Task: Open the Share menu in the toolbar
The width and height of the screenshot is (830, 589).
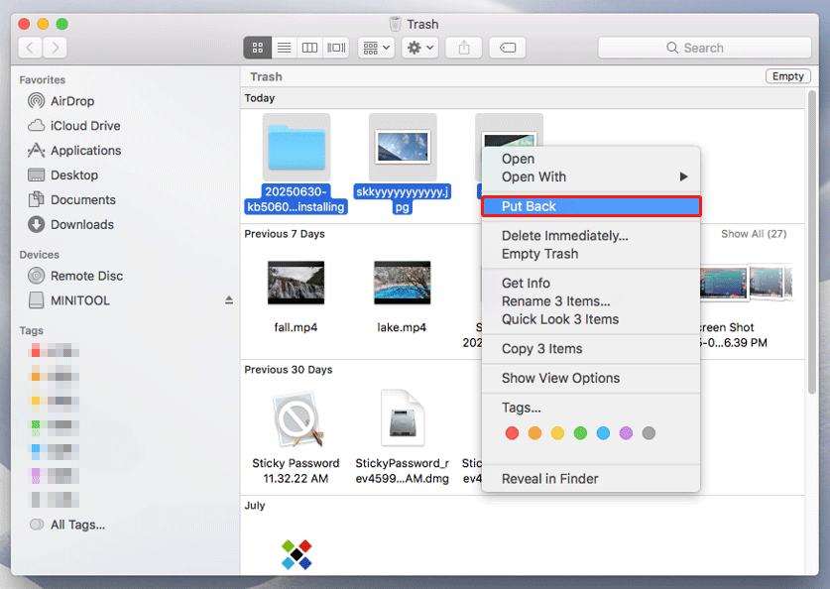Action: tap(462, 47)
